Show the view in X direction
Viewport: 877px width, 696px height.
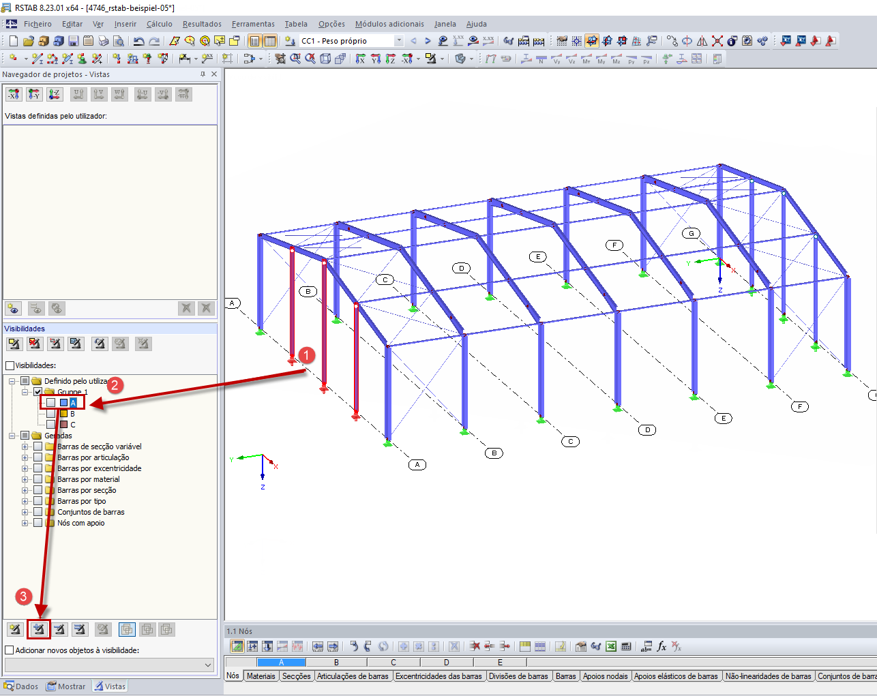(361, 59)
